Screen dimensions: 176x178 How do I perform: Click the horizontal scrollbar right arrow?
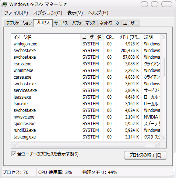157,144
